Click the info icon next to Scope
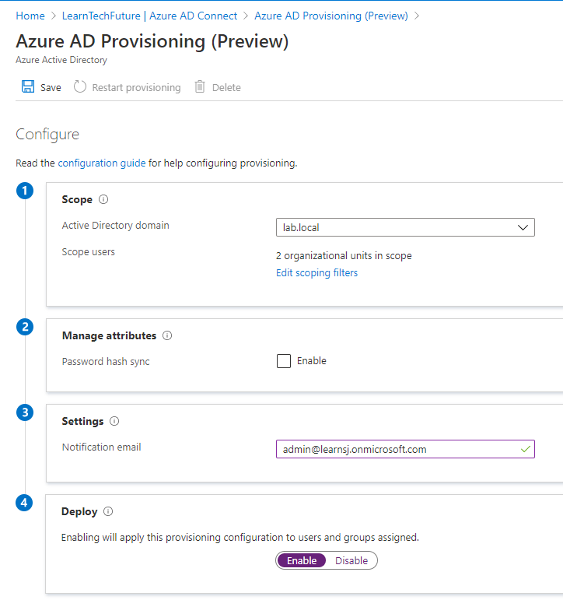 point(103,200)
